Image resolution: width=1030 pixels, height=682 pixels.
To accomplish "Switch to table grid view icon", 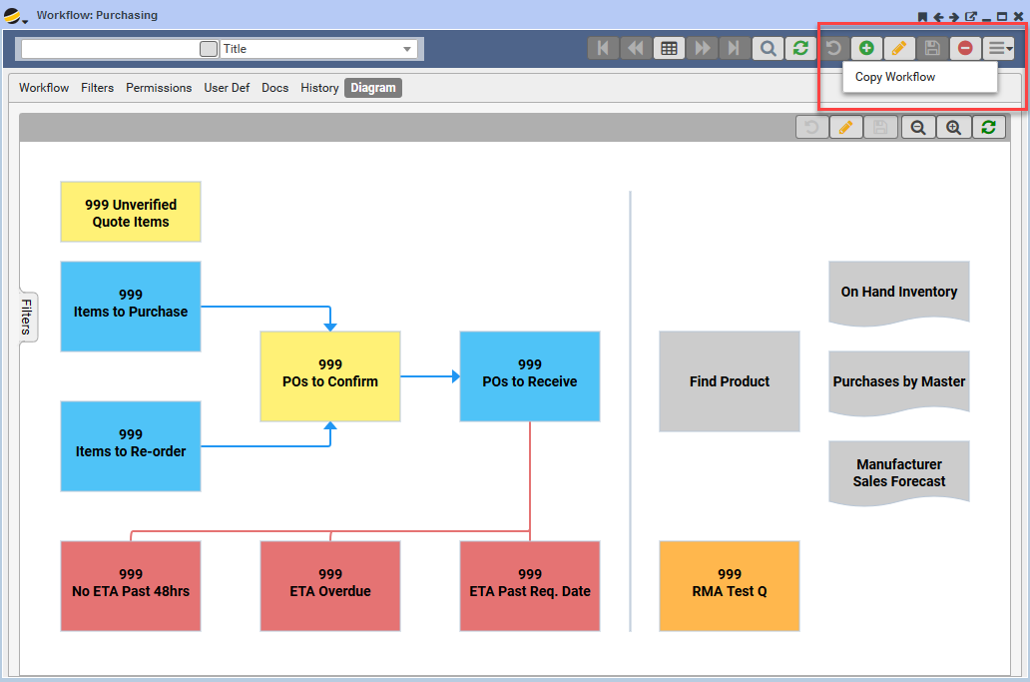I will pyautogui.click(x=669, y=48).
